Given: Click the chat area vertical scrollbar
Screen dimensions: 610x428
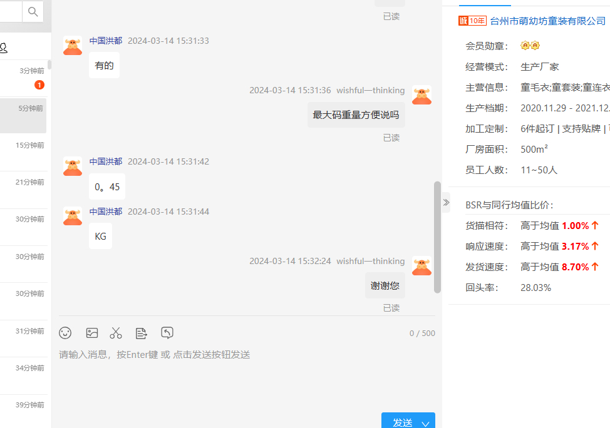Looking at the screenshot, I should (x=437, y=237).
